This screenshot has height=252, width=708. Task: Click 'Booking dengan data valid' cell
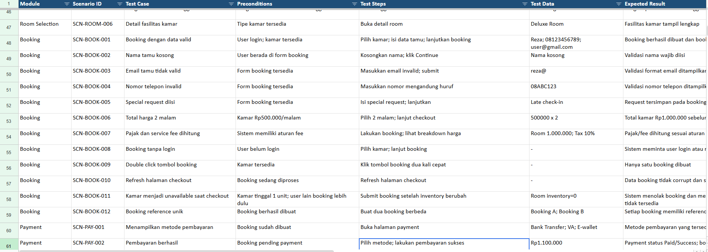tap(180, 43)
